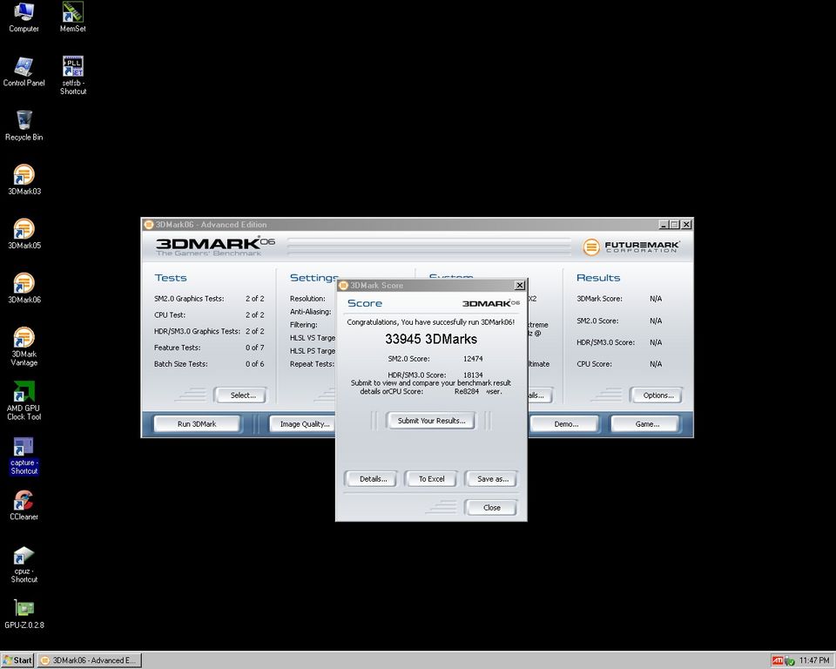Minimize the 3DMark06 main window
Viewport: 836px width, 669px height.
pyautogui.click(x=664, y=225)
